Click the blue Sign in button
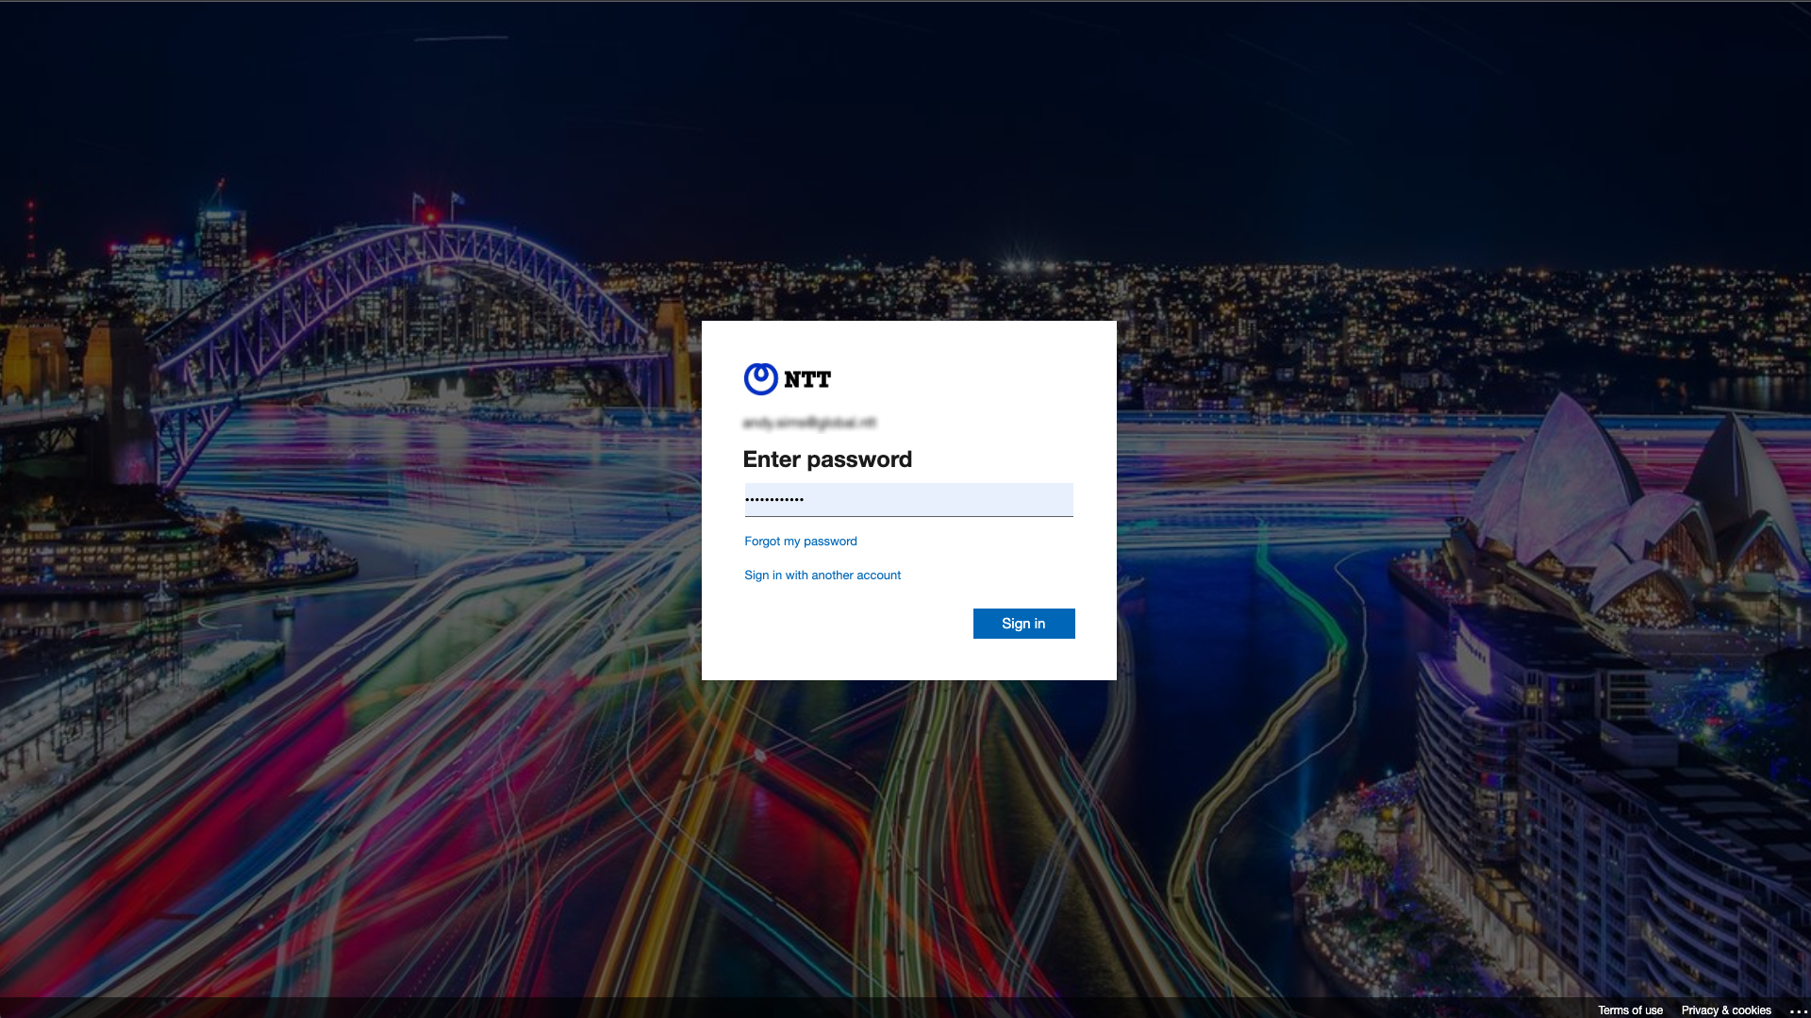The image size is (1811, 1018). (x=1023, y=624)
